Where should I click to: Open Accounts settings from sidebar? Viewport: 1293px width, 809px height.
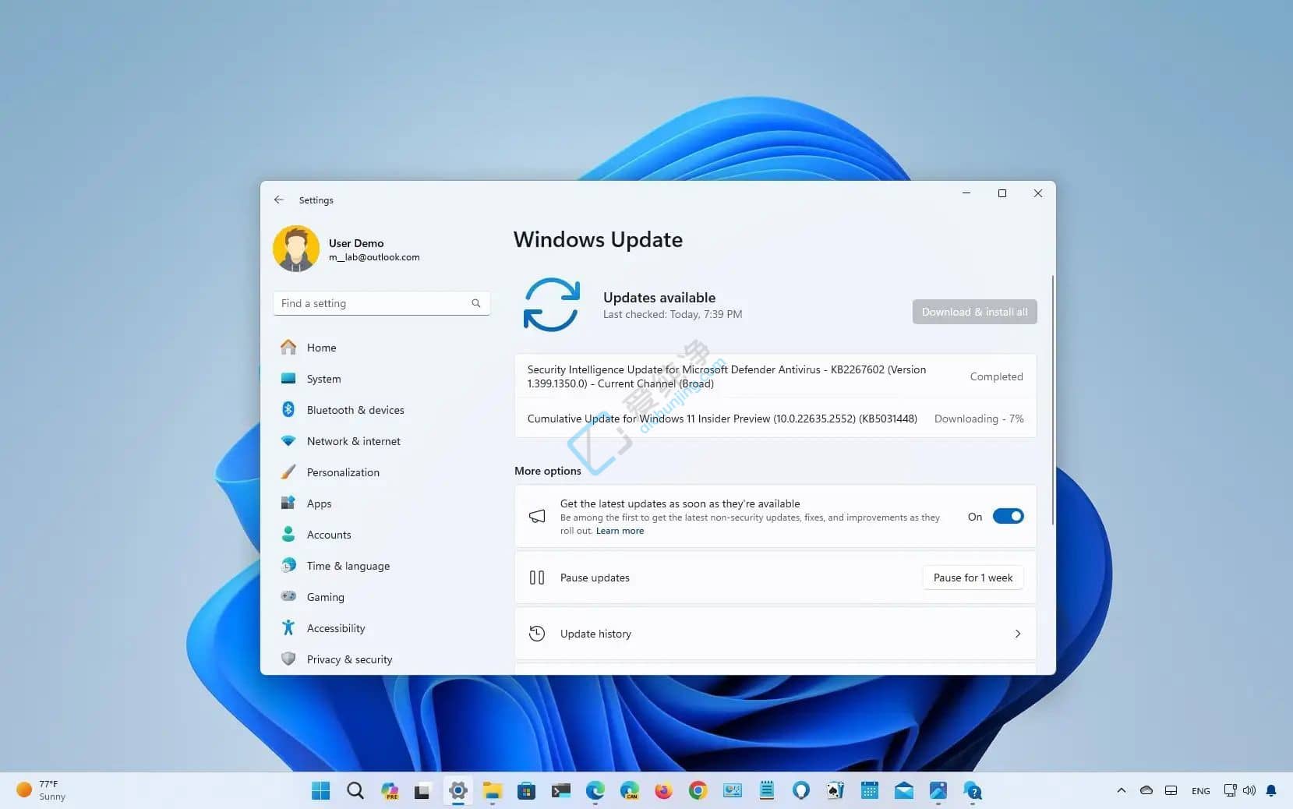point(328,535)
